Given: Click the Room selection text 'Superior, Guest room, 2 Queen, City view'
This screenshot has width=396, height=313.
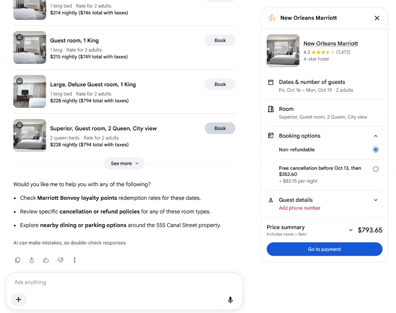Looking at the screenshot, I should [323, 117].
